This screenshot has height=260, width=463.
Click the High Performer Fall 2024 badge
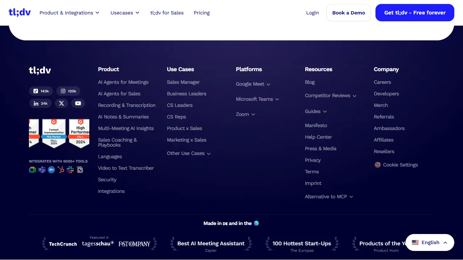coord(79,134)
